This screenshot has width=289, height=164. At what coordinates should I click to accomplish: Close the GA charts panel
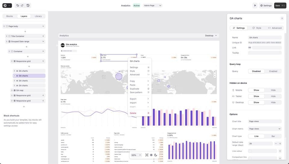coord(282,18)
